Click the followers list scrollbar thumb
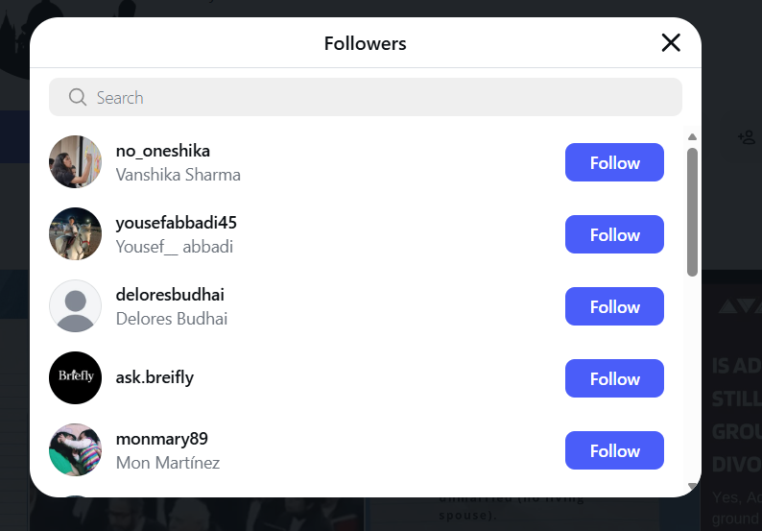This screenshot has width=762, height=531. click(692, 211)
